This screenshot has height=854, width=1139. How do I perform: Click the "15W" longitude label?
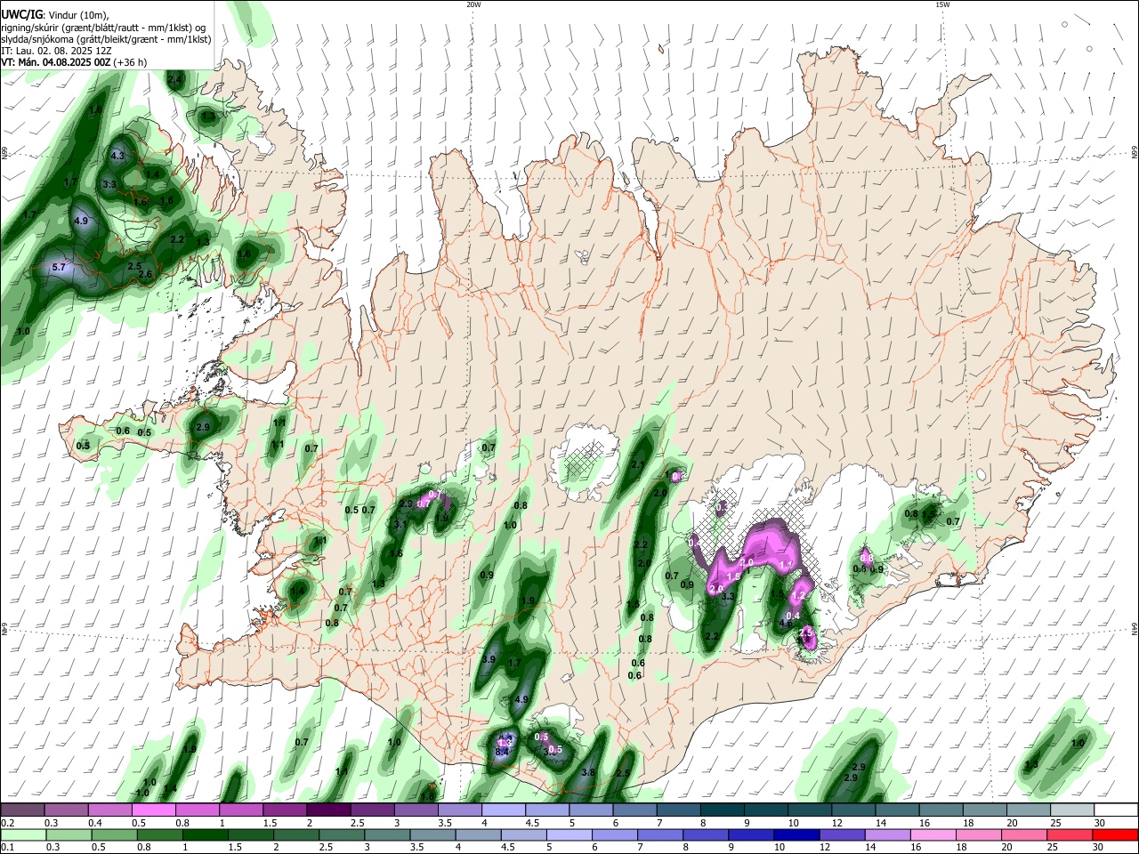tap(942, 4)
